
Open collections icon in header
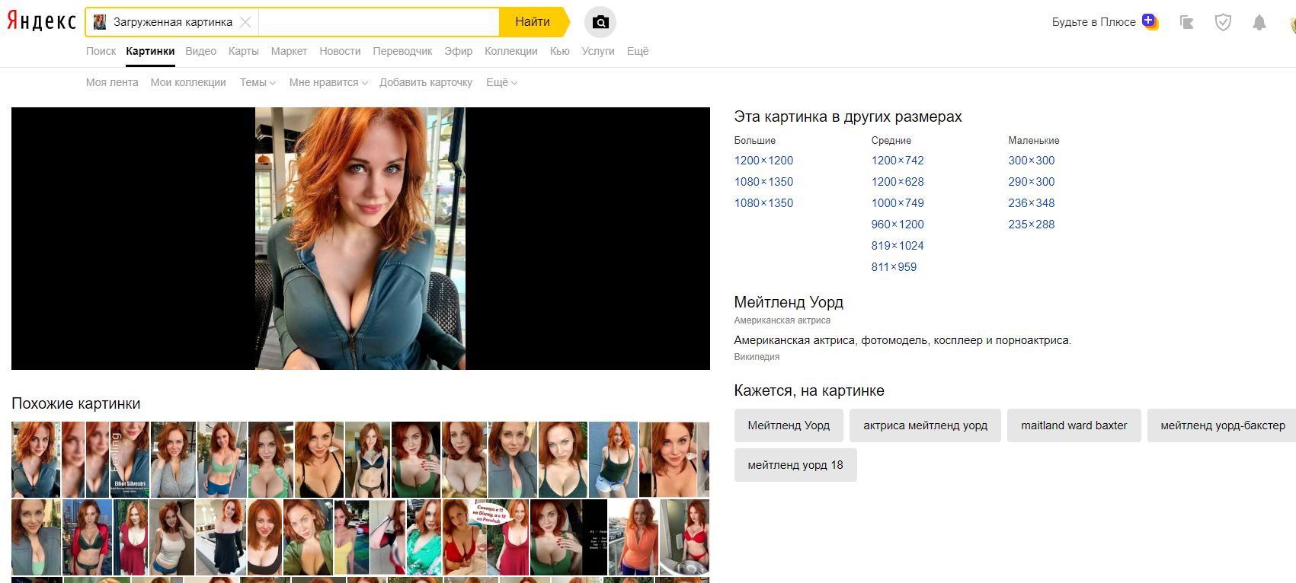coord(1186,22)
